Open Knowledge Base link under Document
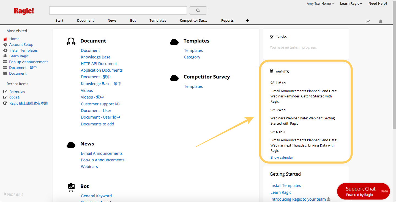The width and height of the screenshot is (396, 202). pos(95,57)
